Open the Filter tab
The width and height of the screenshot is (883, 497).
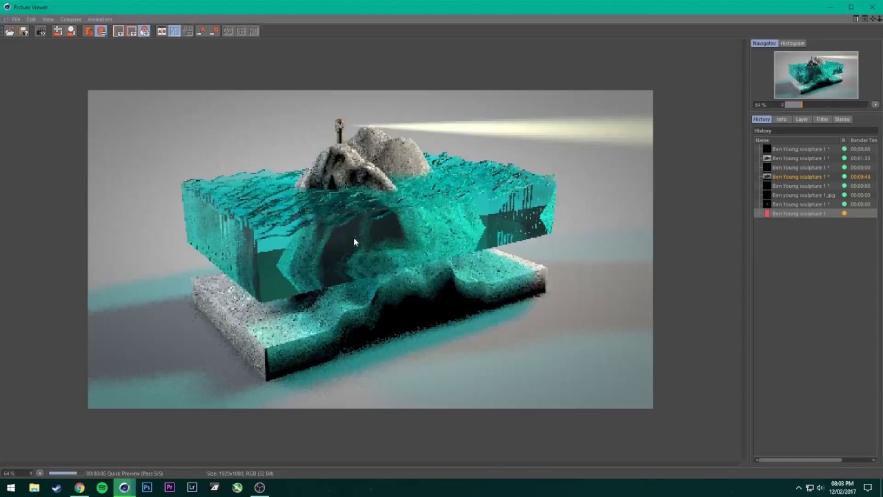point(822,119)
